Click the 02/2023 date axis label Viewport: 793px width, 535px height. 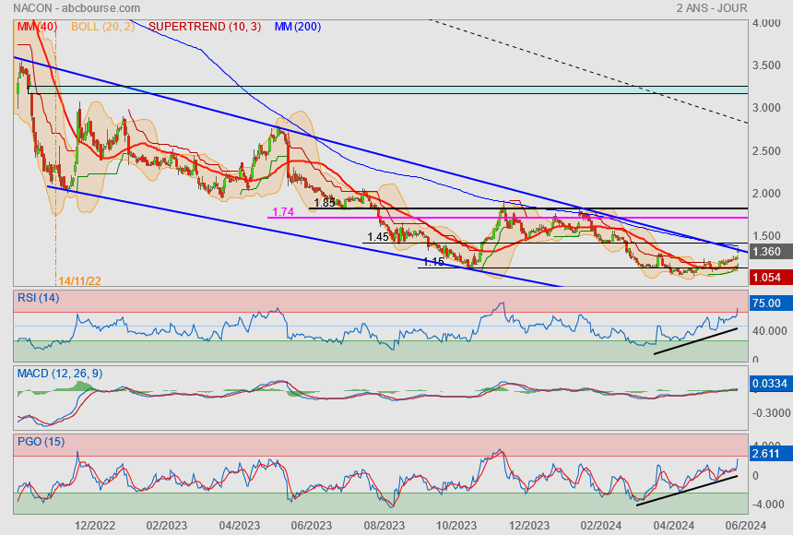click(166, 526)
